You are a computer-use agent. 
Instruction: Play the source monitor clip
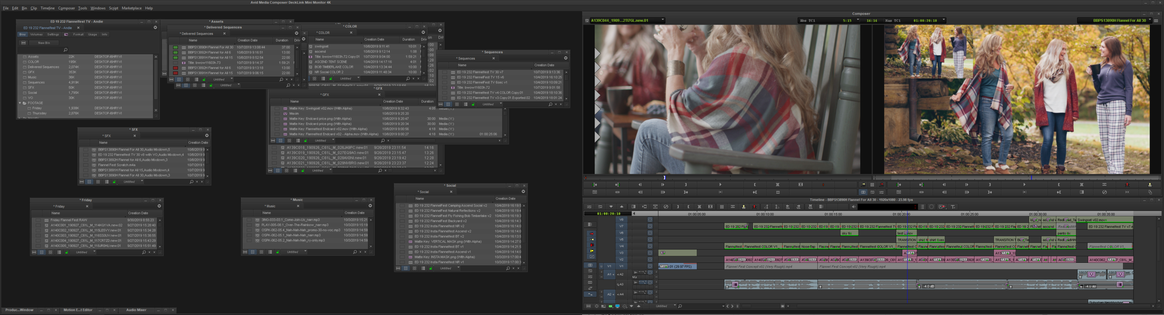[720, 185]
